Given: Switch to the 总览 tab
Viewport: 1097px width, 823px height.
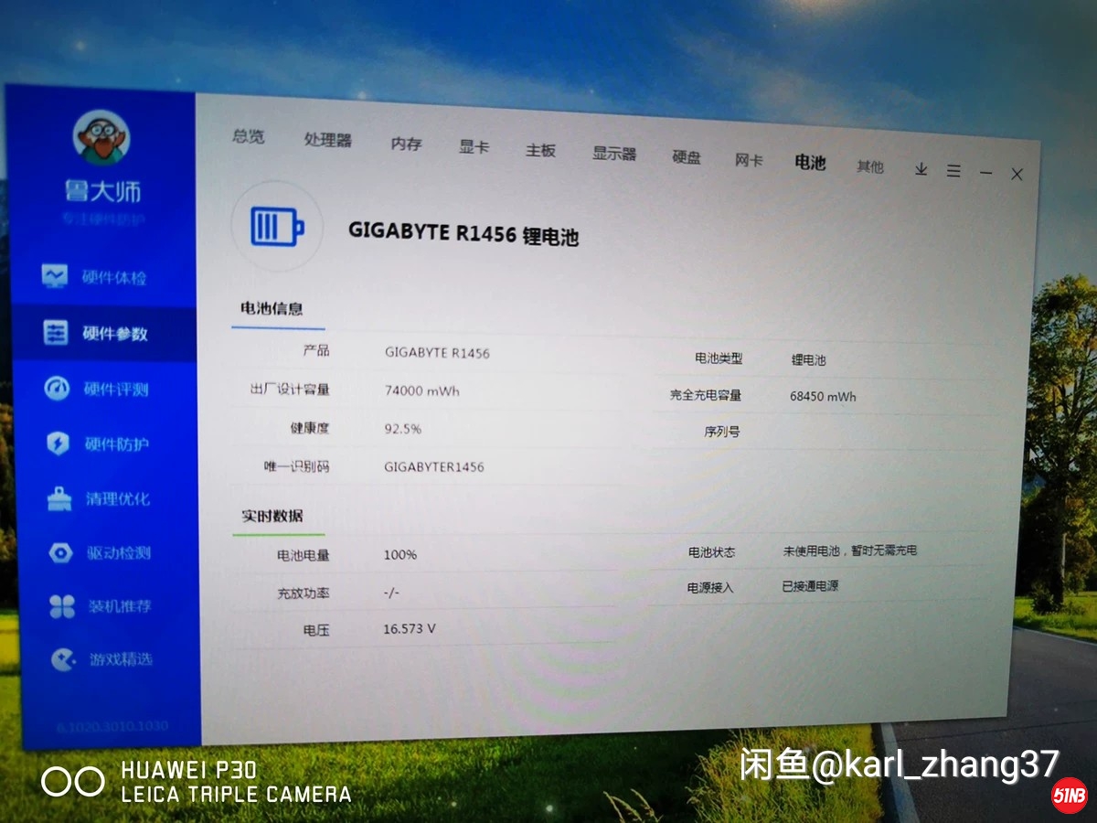Looking at the screenshot, I should click(248, 136).
